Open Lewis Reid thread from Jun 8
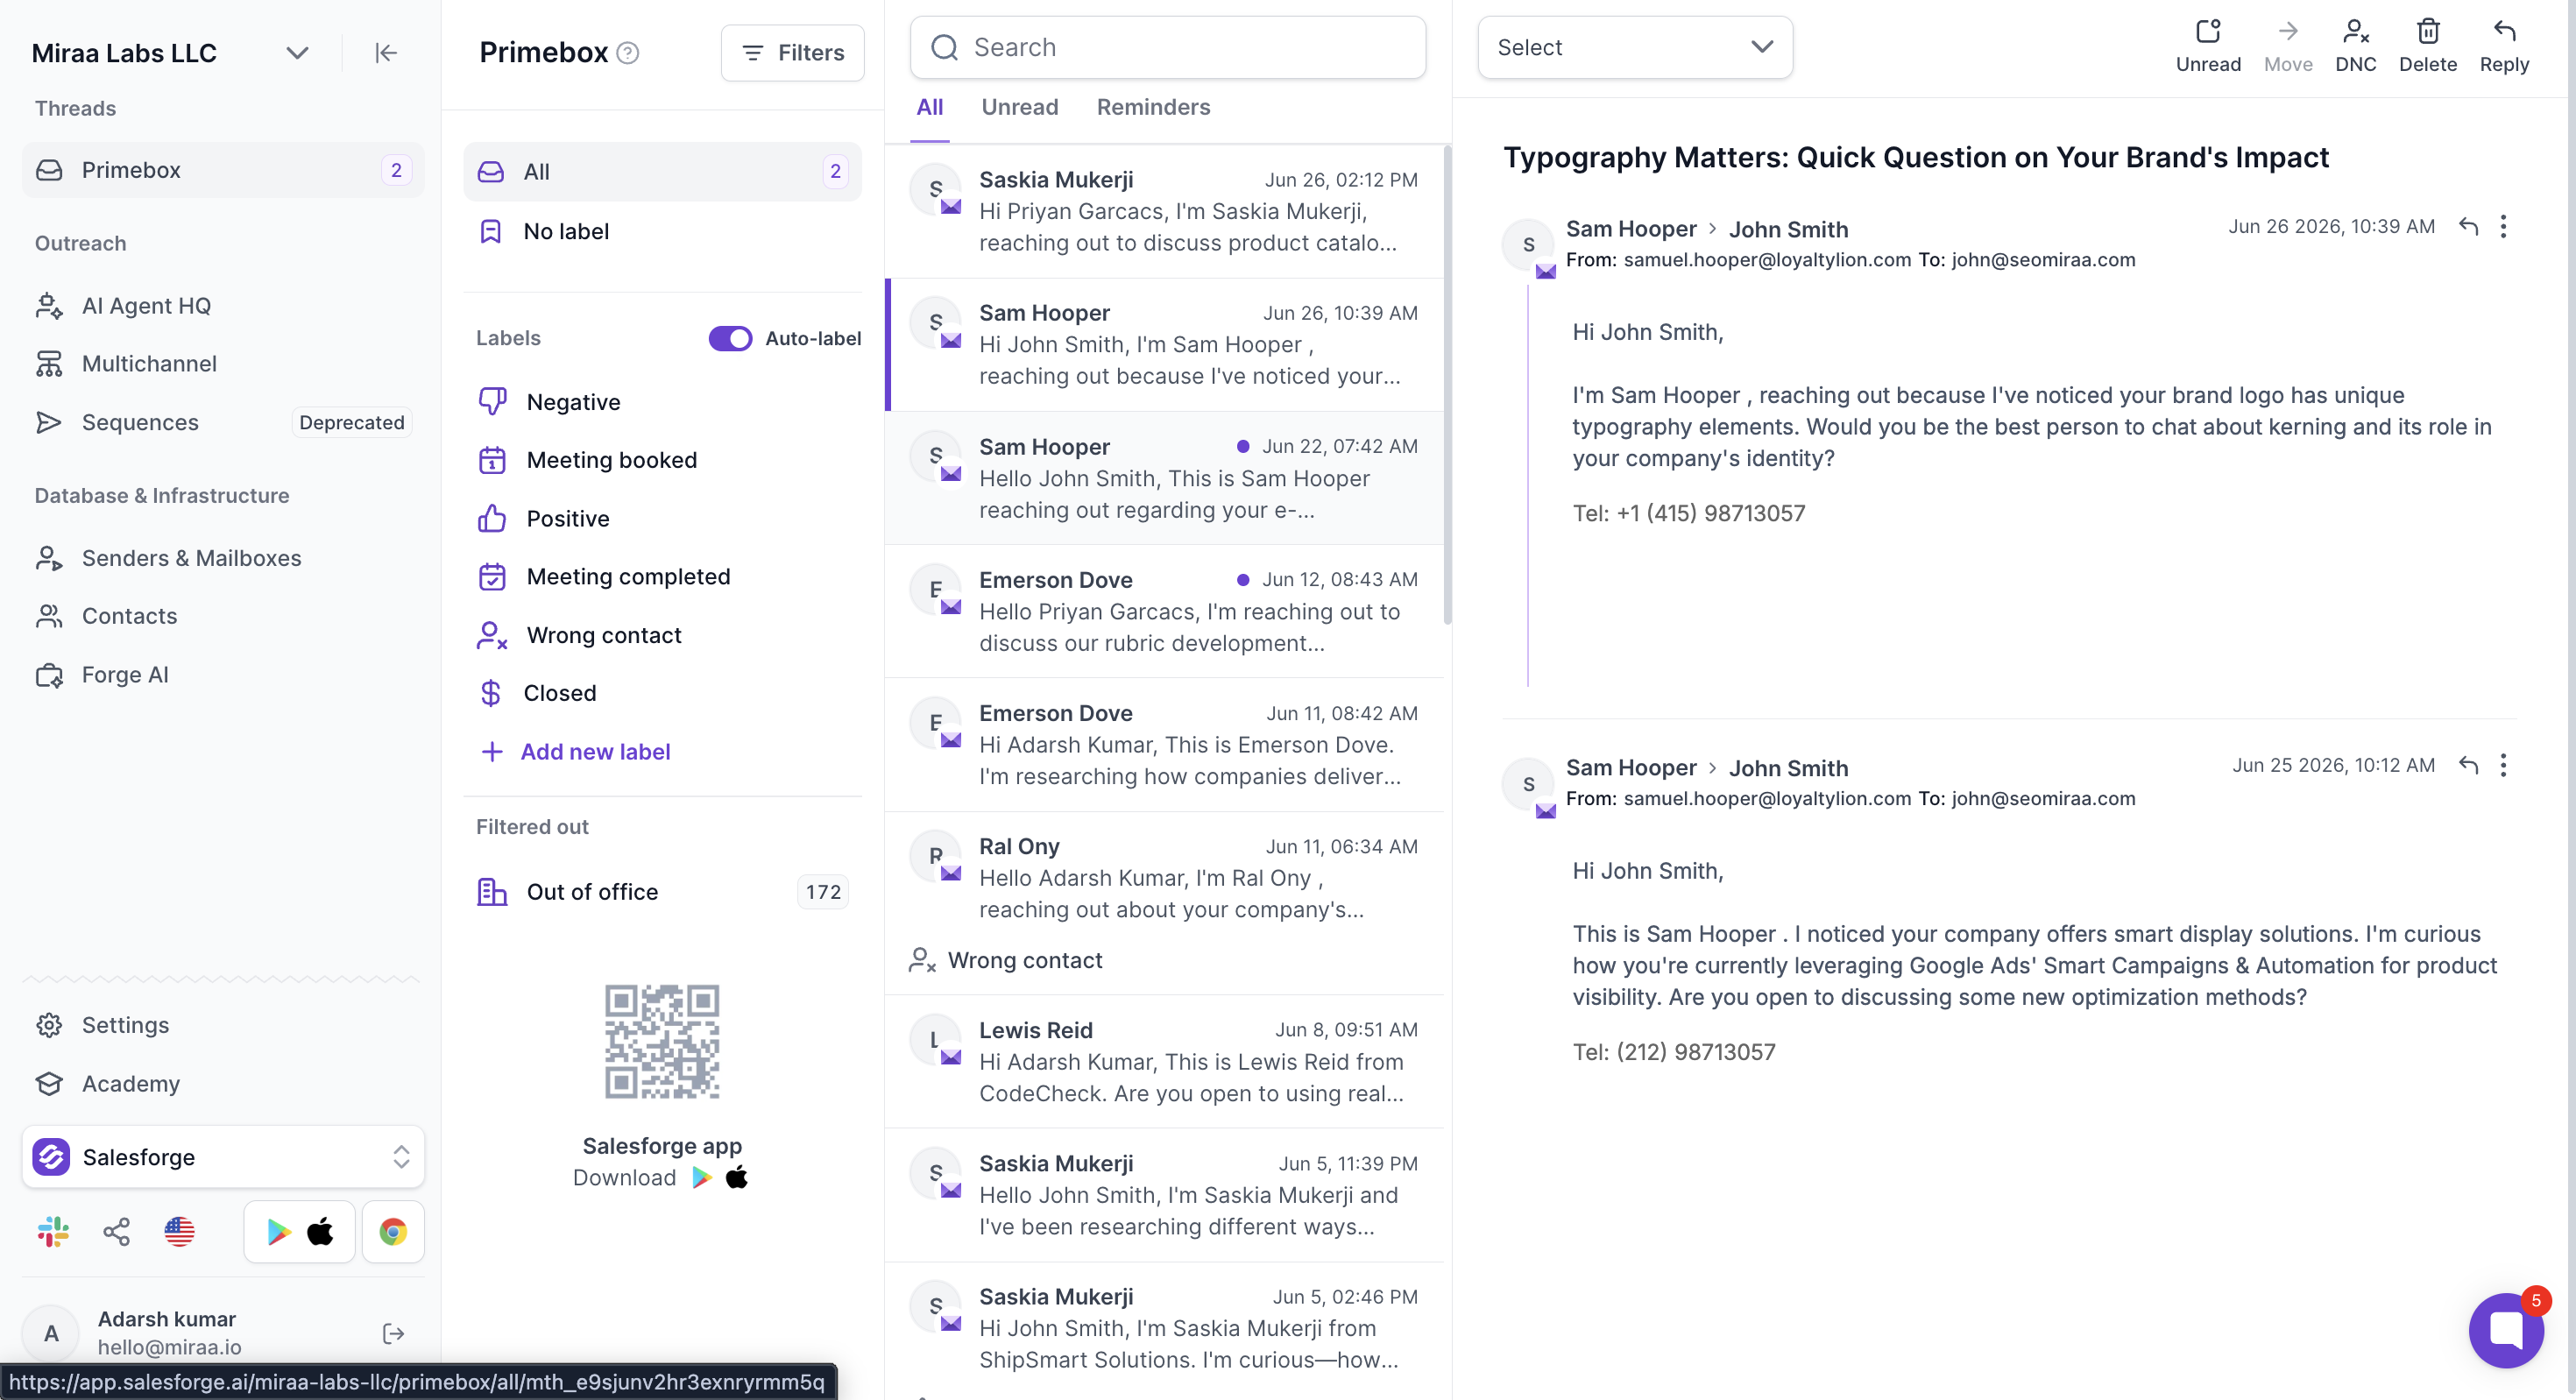Image resolution: width=2576 pixels, height=1400 pixels. 1164,1062
